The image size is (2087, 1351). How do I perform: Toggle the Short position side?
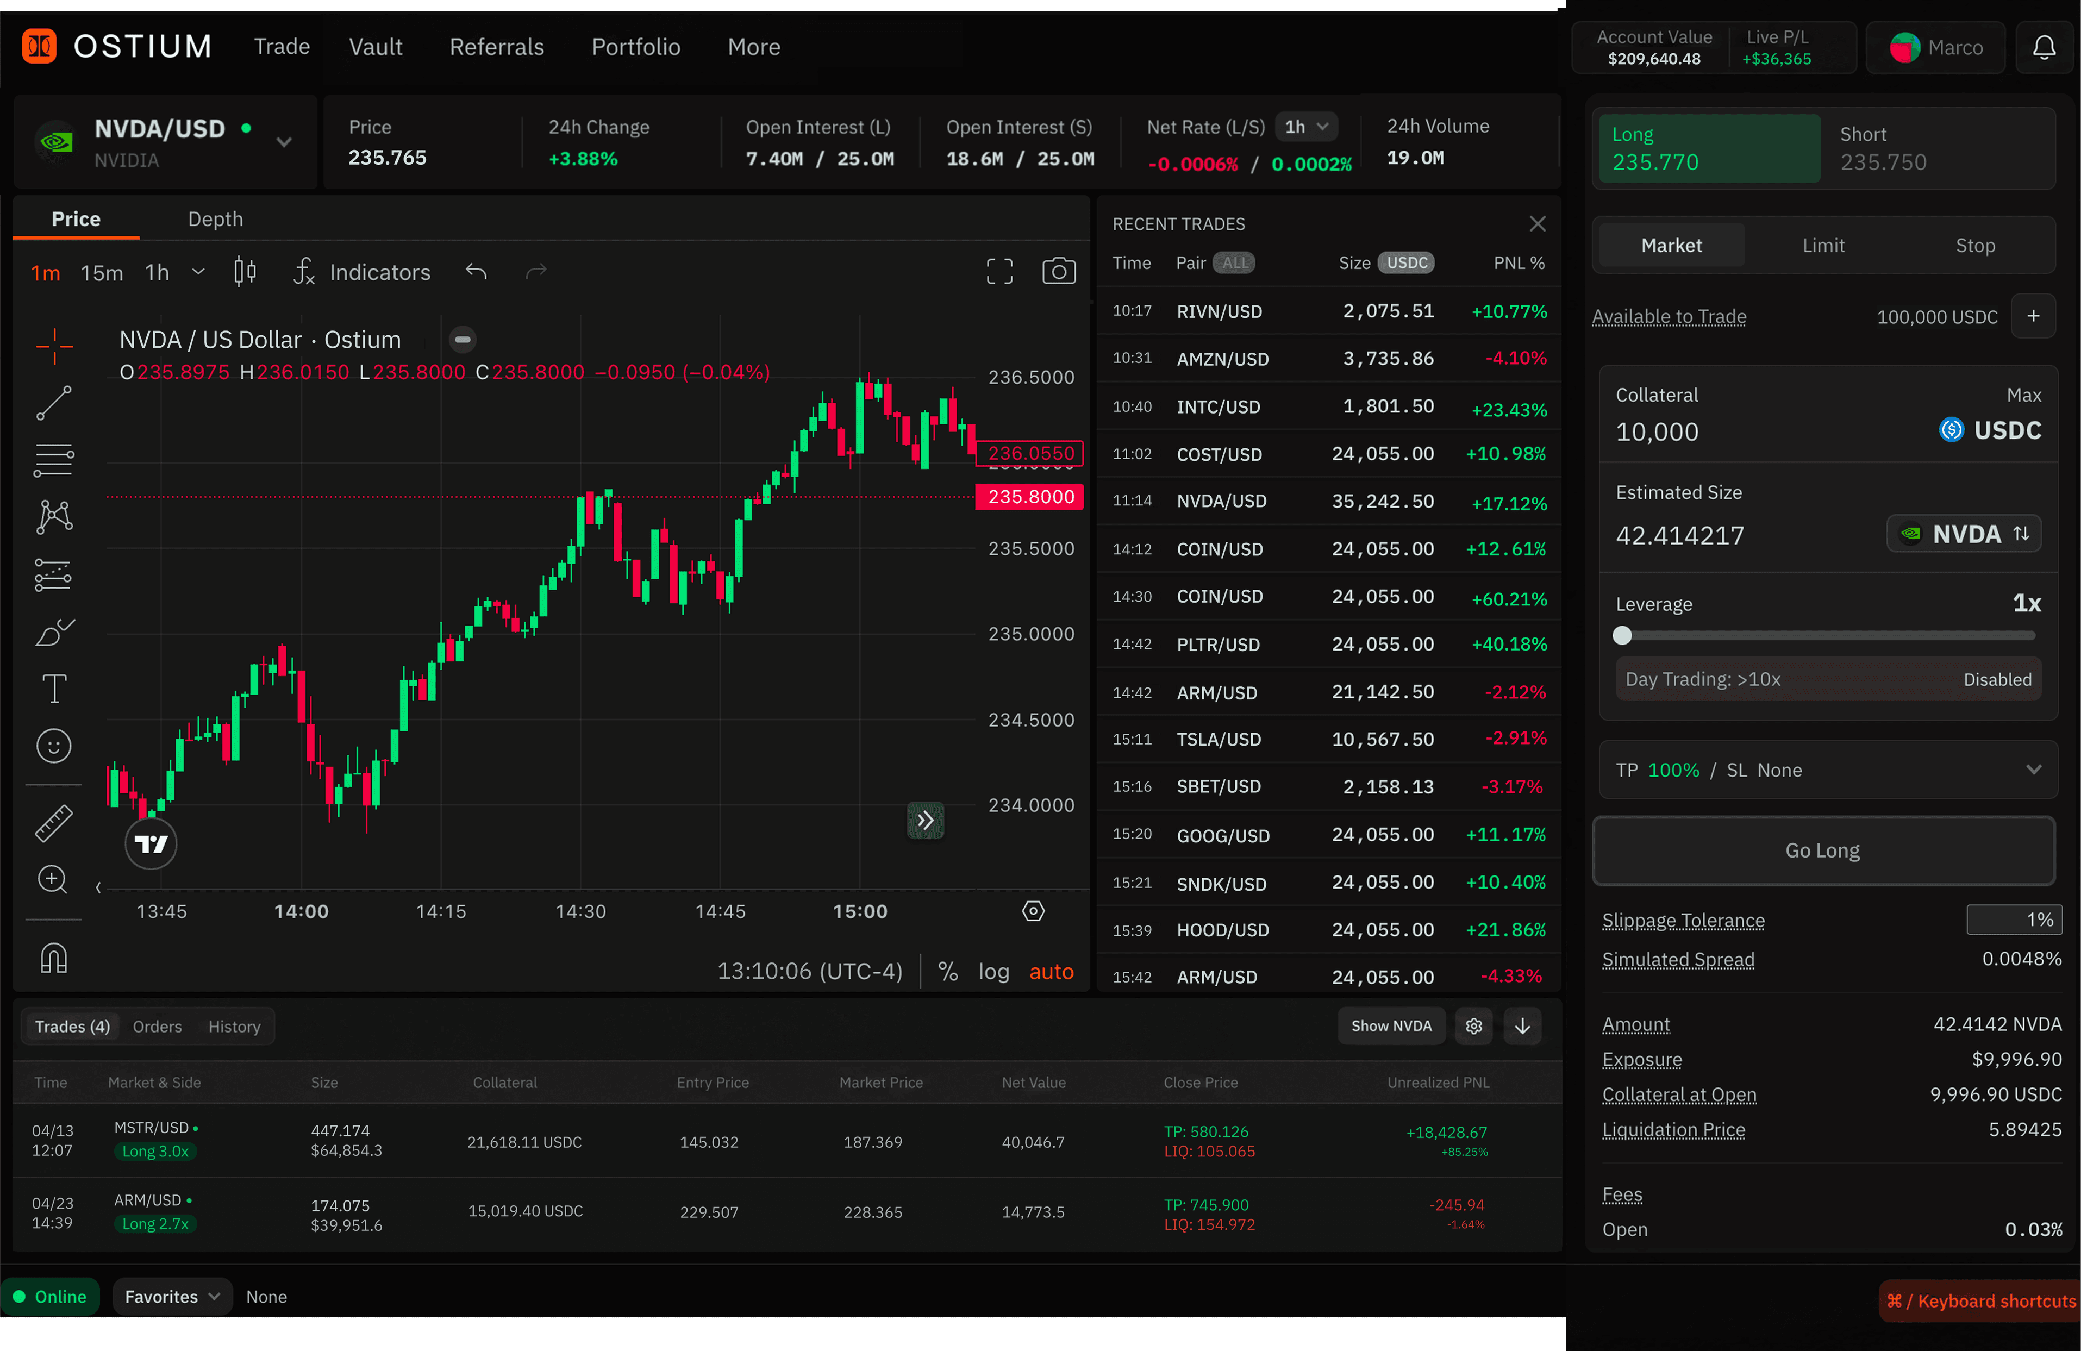[x=1936, y=148]
